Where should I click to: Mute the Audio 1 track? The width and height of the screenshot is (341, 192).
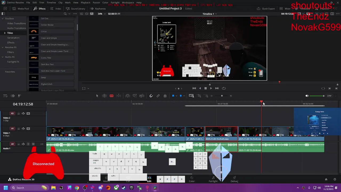point(33,144)
